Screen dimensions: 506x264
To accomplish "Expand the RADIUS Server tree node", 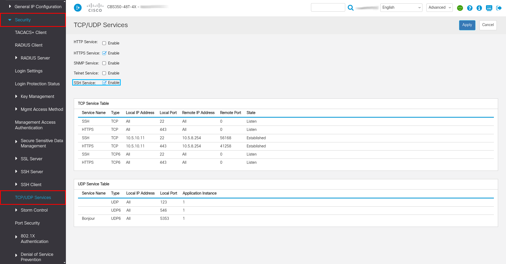I will (x=16, y=58).
